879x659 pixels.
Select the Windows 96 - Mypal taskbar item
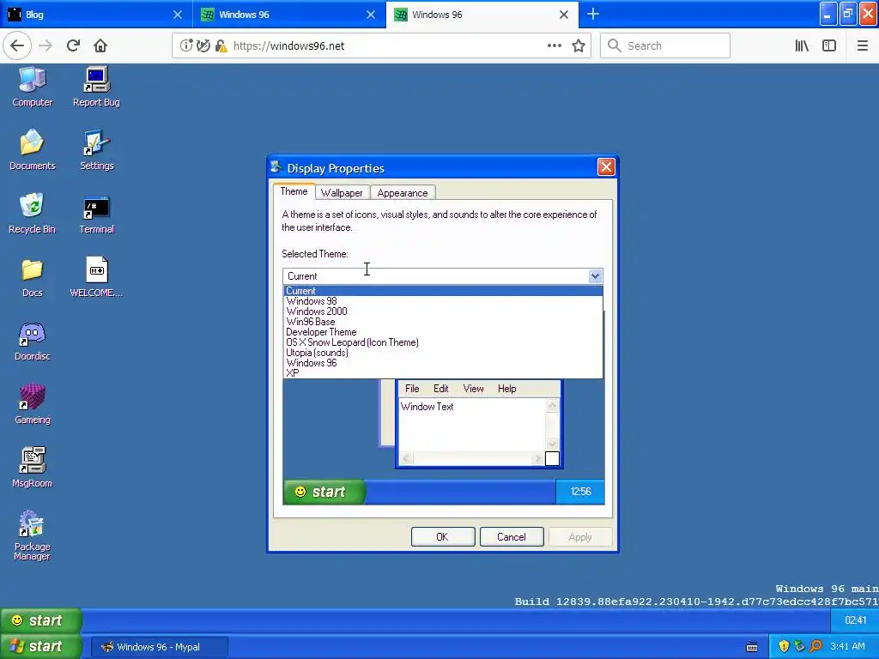pyautogui.click(x=160, y=647)
